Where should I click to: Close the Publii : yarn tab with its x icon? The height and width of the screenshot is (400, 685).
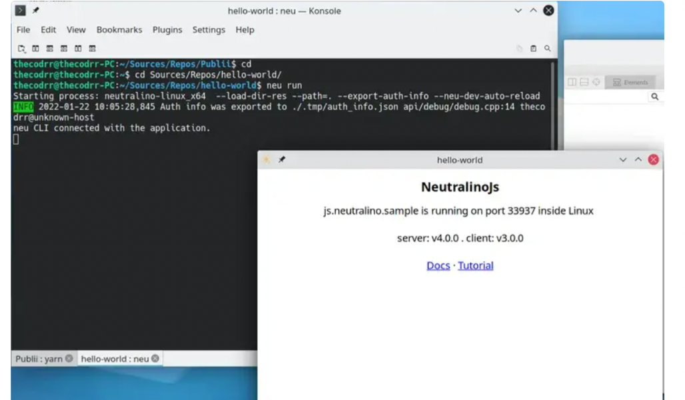(69, 359)
